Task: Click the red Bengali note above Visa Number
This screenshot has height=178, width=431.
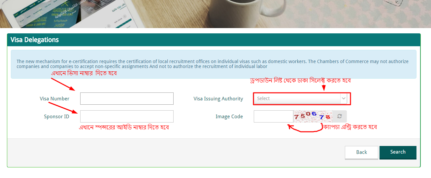Action: click(x=84, y=74)
